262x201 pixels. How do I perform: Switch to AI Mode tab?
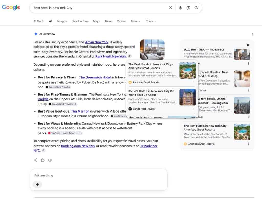click(39, 21)
